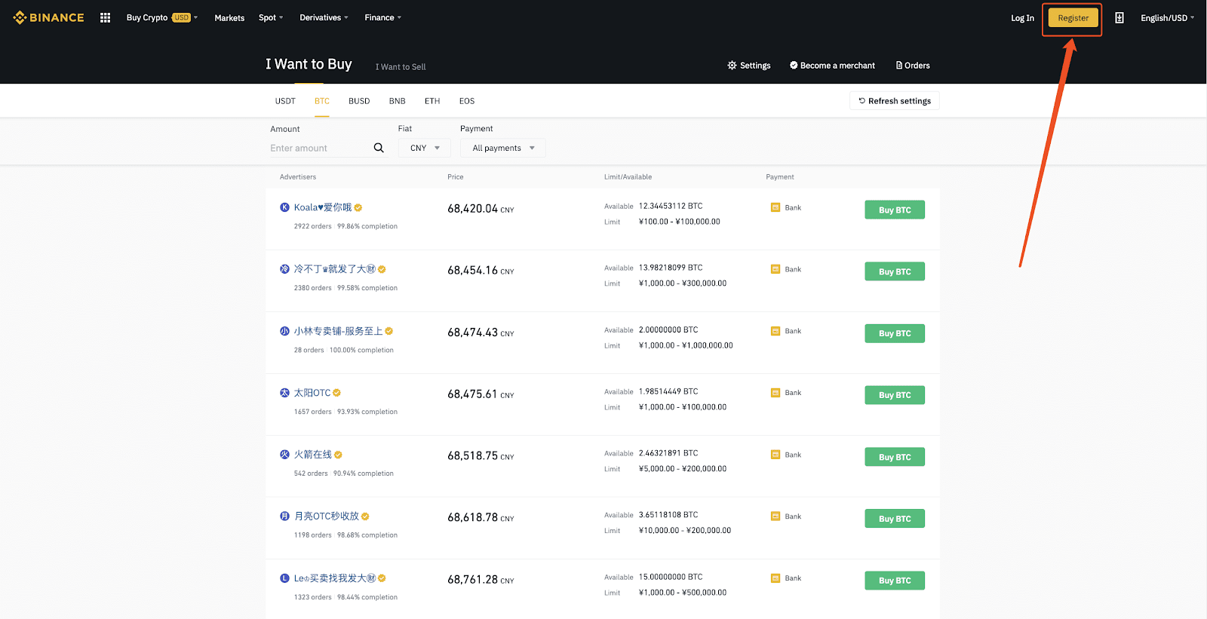The width and height of the screenshot is (1207, 619).
Task: Click price 68,420.04 CNY
Action: click(481, 209)
